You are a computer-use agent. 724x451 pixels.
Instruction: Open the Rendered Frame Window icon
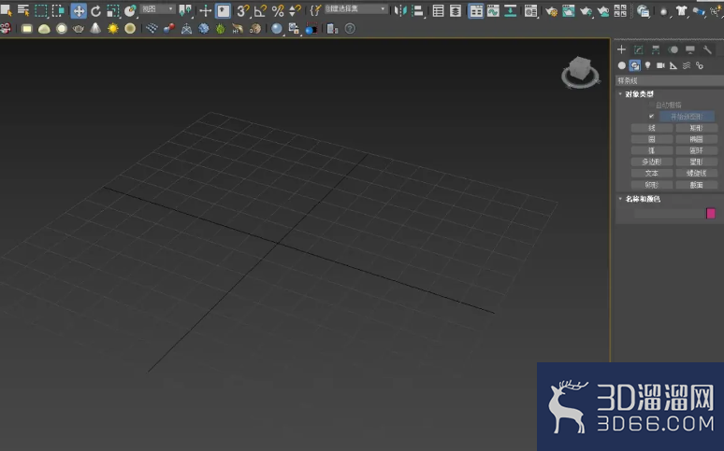coord(569,10)
